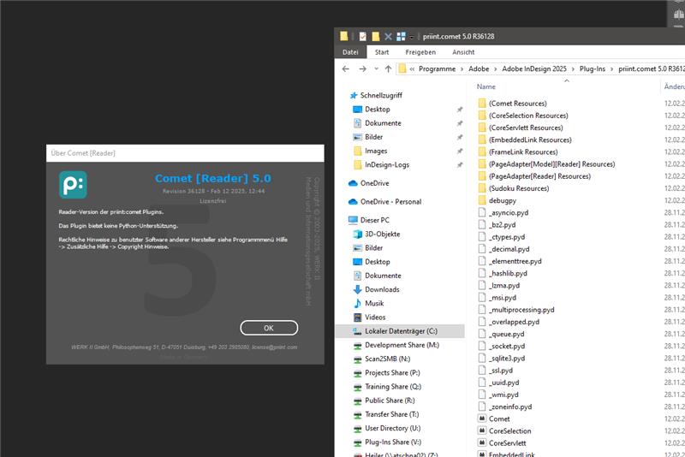Select the (FrameLink Resources) folder
Image resolution: width=685 pixels, height=457 pixels.
point(523,151)
